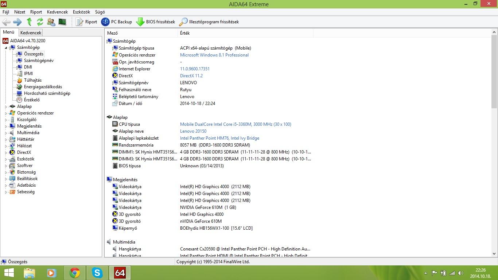Expand the Multimédia tree node
The image size is (498, 280).
(x=6, y=133)
